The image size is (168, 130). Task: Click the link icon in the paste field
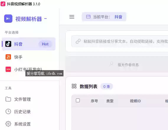[78, 41]
